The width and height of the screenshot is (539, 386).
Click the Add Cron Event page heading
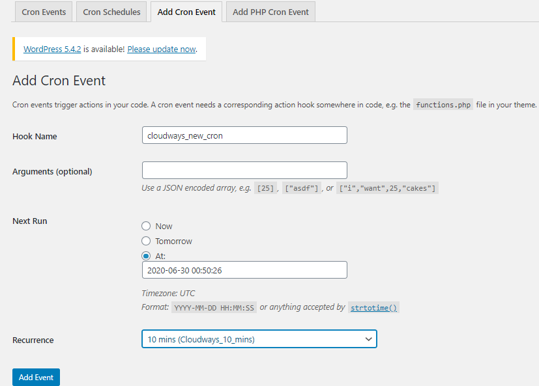(59, 81)
